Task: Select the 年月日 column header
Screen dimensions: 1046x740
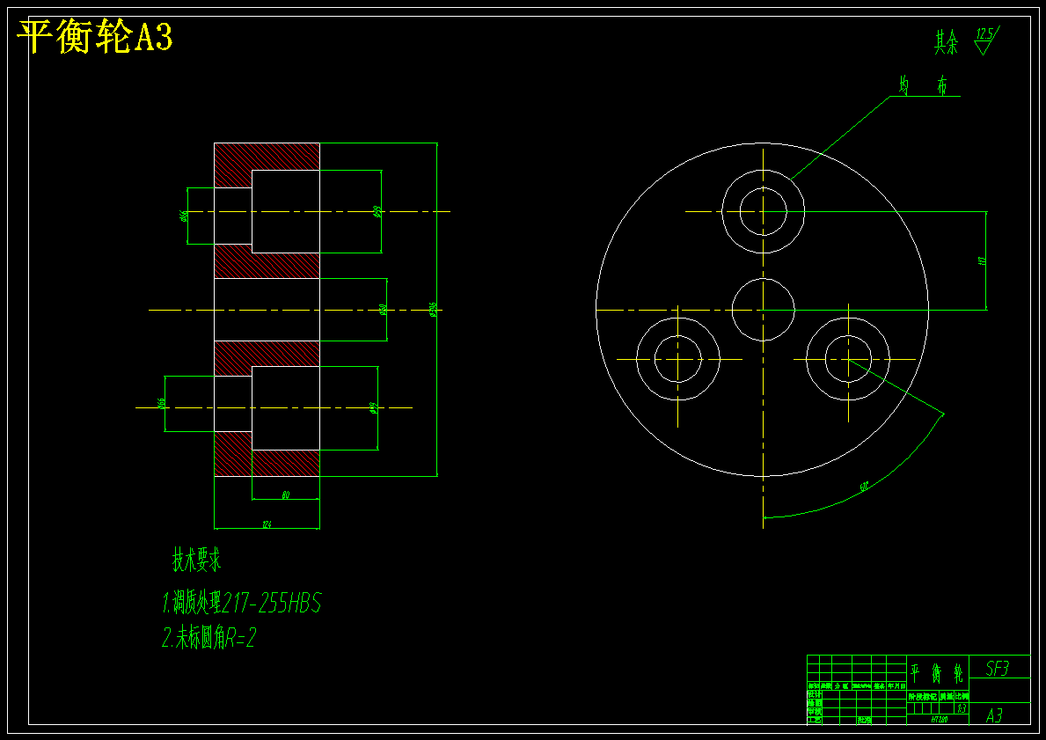Action: coord(896,686)
